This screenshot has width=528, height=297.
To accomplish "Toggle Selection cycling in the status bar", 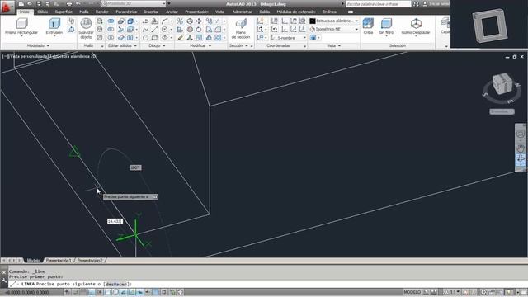I will [172, 292].
